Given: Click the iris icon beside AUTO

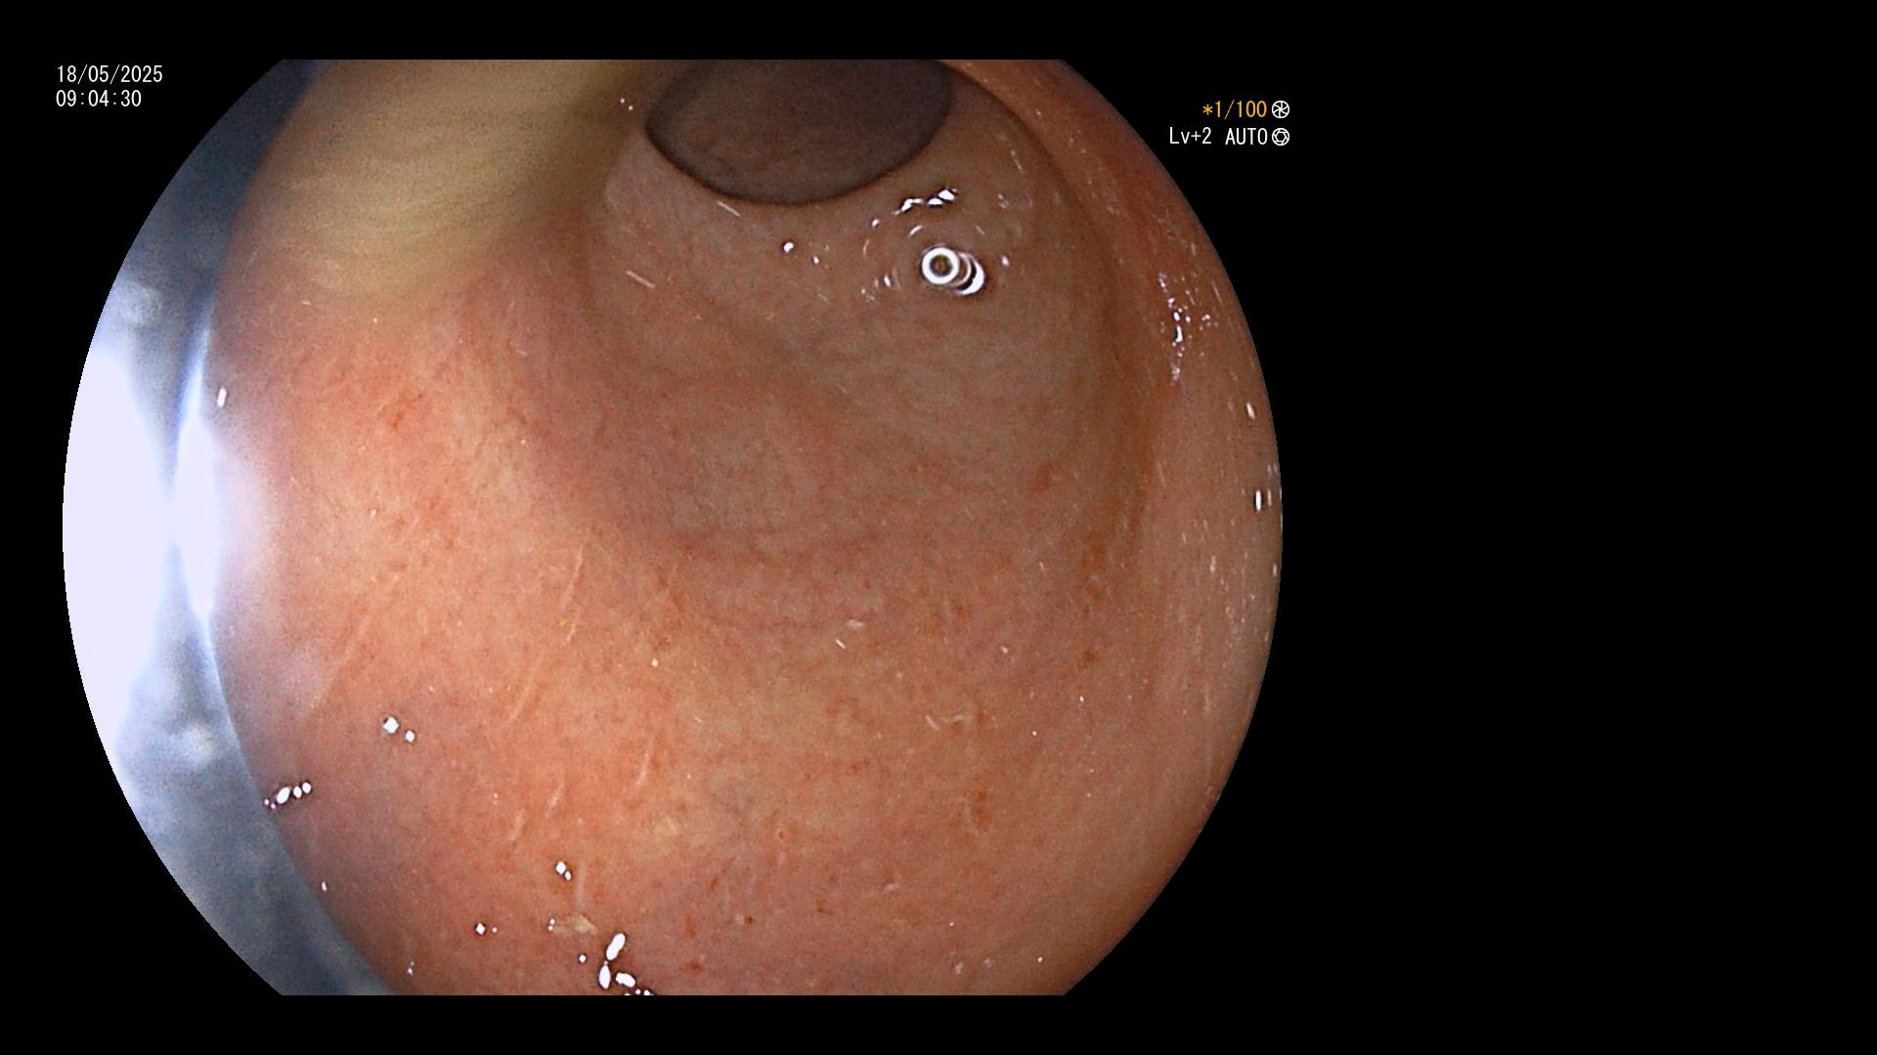Looking at the screenshot, I should [x=1281, y=137].
